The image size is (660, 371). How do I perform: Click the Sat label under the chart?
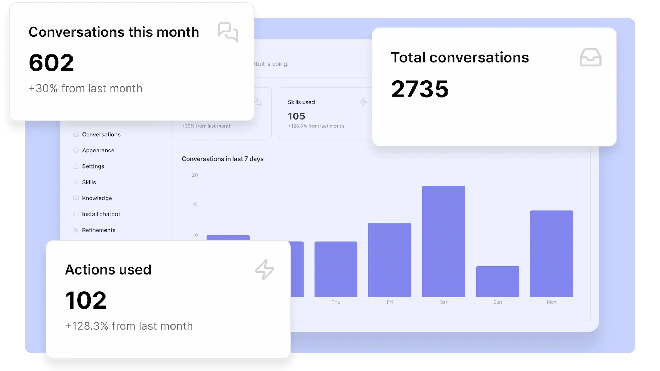click(x=444, y=302)
